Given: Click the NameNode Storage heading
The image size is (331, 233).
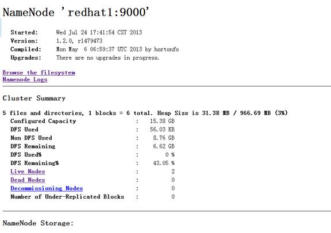Looking at the screenshot, I should click(38, 223).
